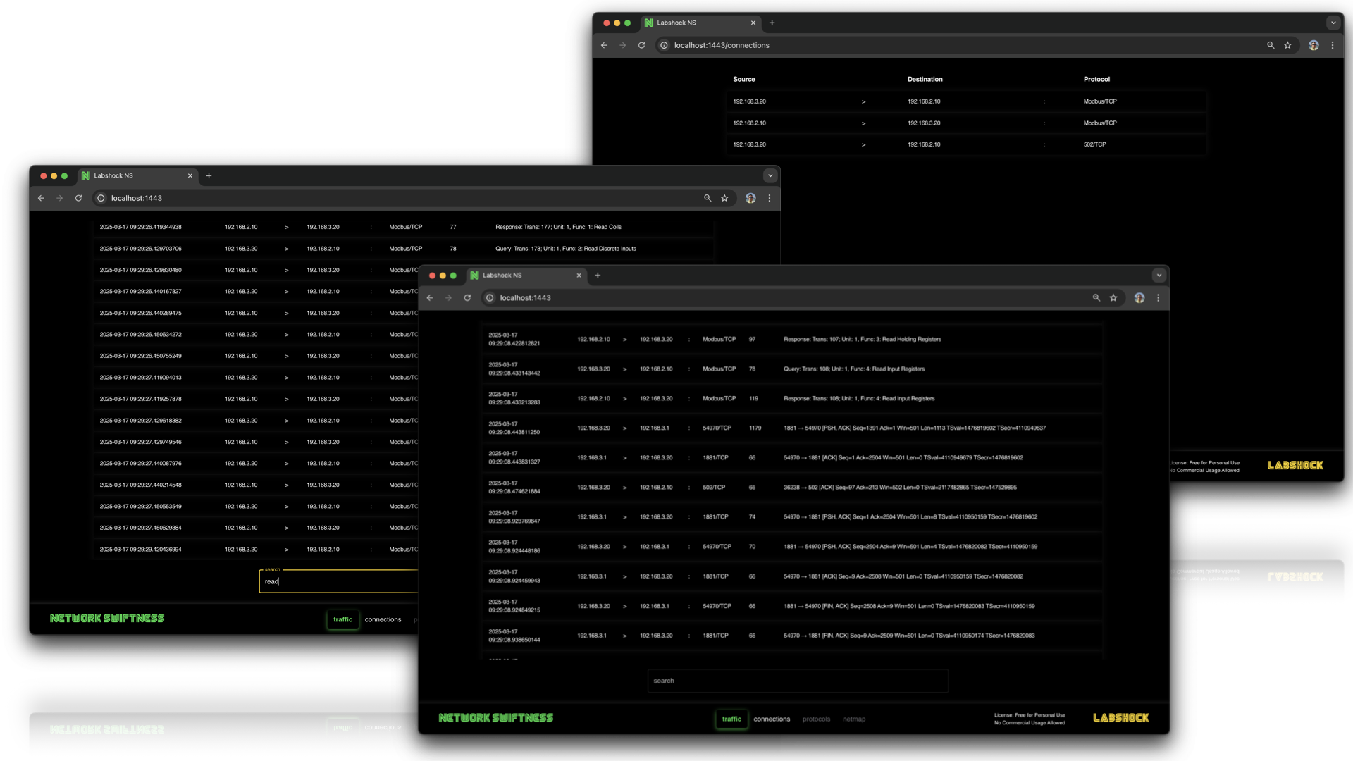This screenshot has height=761, width=1353.
Task: Open netmap tab in front window
Action: tap(854, 719)
